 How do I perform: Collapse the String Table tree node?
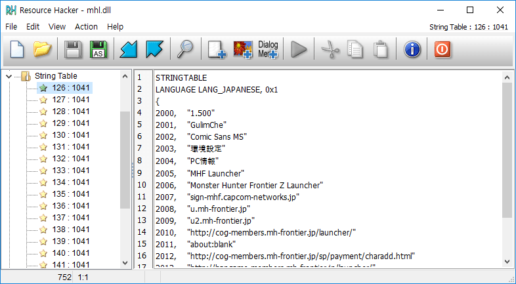coord(9,76)
